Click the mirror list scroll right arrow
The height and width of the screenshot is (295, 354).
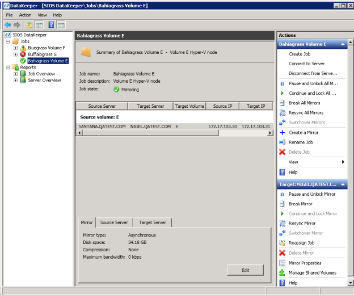pos(270,133)
